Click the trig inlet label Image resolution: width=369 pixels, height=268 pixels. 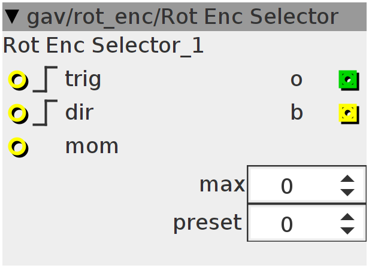[x=83, y=80]
